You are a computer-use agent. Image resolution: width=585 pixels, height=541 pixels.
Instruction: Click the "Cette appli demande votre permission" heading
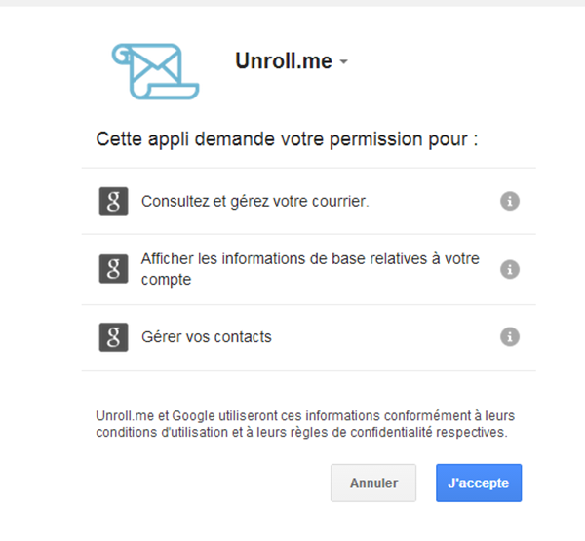(x=287, y=138)
